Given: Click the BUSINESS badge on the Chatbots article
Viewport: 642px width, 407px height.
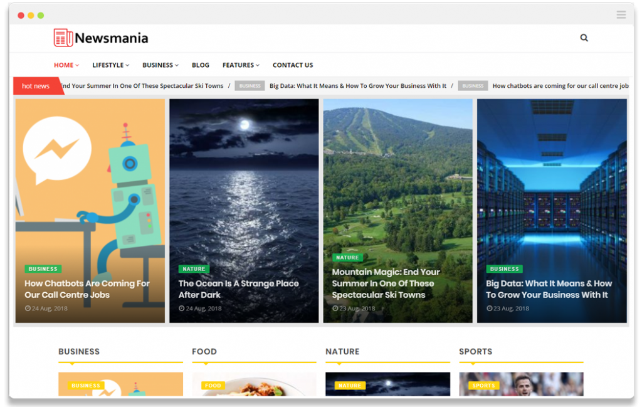Looking at the screenshot, I should [43, 268].
